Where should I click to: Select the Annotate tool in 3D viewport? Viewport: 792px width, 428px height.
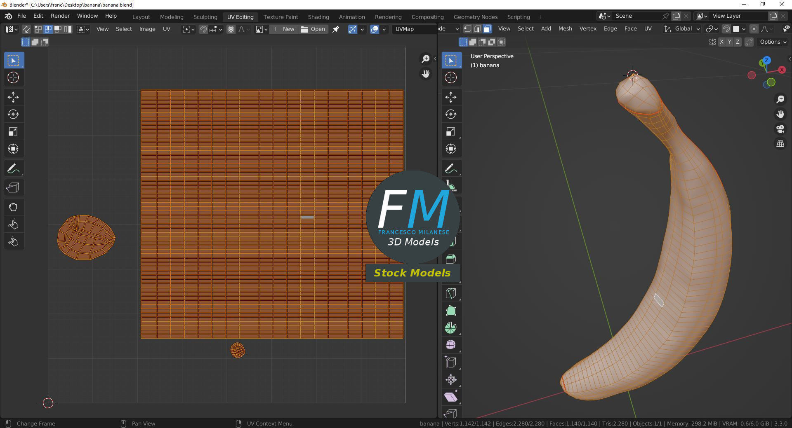[x=451, y=168]
